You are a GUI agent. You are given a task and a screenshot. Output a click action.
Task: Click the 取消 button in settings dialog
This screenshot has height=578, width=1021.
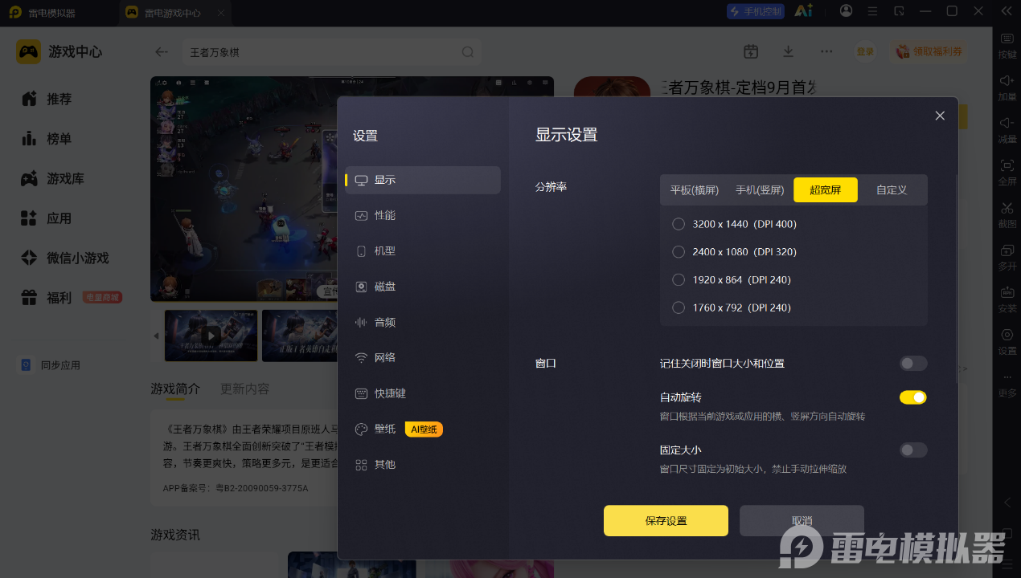coord(802,520)
